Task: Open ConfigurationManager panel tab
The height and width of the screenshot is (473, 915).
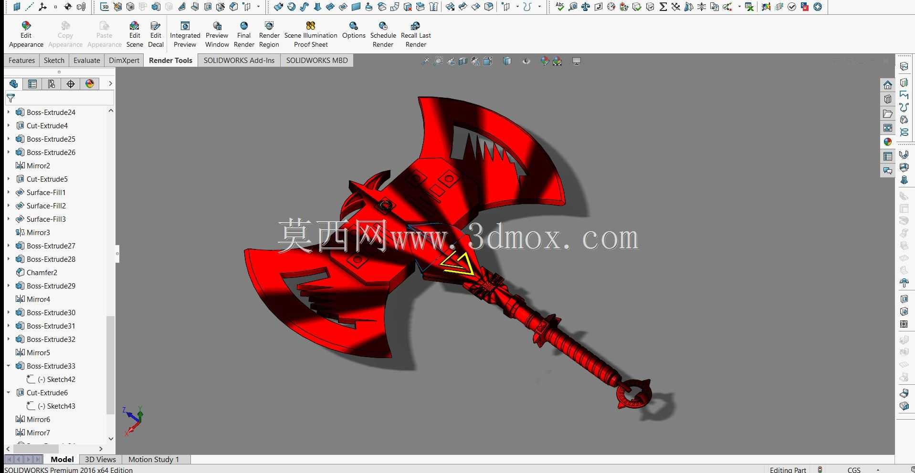Action: (x=52, y=84)
